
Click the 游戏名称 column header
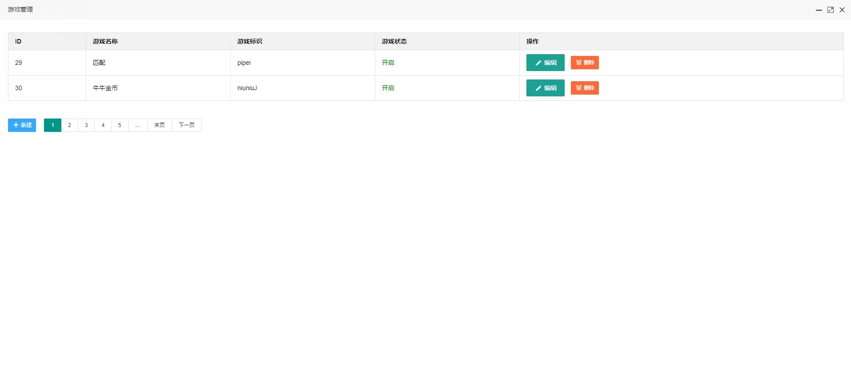click(105, 41)
